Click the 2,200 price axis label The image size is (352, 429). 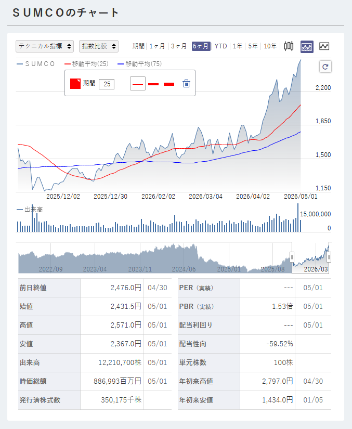323,88
